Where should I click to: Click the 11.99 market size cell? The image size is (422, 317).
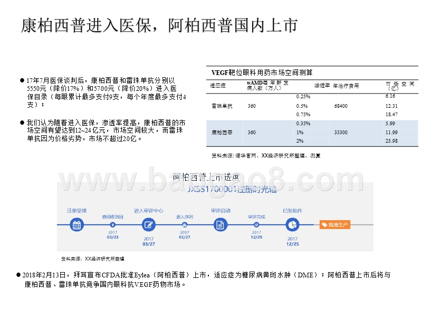pyautogui.click(x=391, y=133)
